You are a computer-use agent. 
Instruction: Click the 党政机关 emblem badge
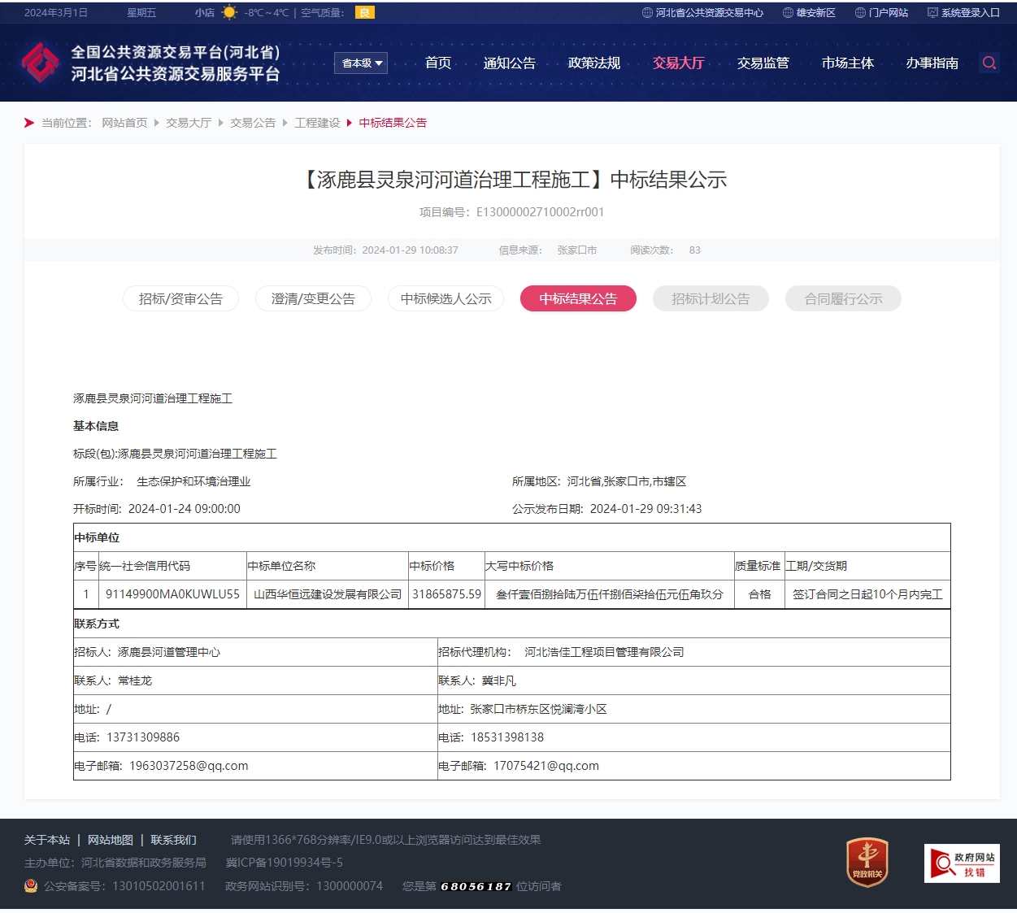867,862
